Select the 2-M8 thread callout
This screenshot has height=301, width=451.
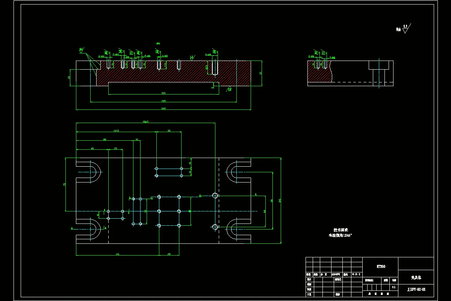[208, 55]
